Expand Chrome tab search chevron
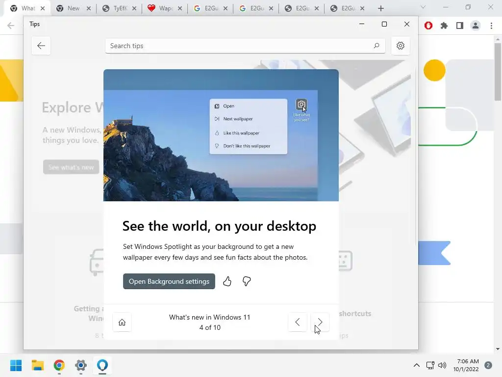Image resolution: width=502 pixels, height=377 pixels. pyautogui.click(x=423, y=7)
